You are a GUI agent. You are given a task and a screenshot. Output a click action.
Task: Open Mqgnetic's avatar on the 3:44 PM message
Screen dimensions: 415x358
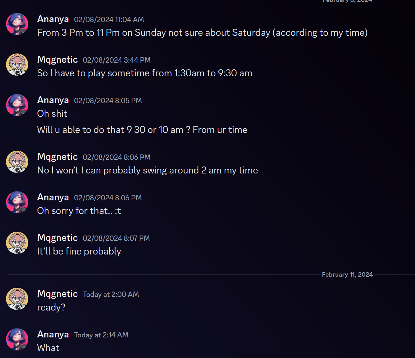[x=17, y=65]
